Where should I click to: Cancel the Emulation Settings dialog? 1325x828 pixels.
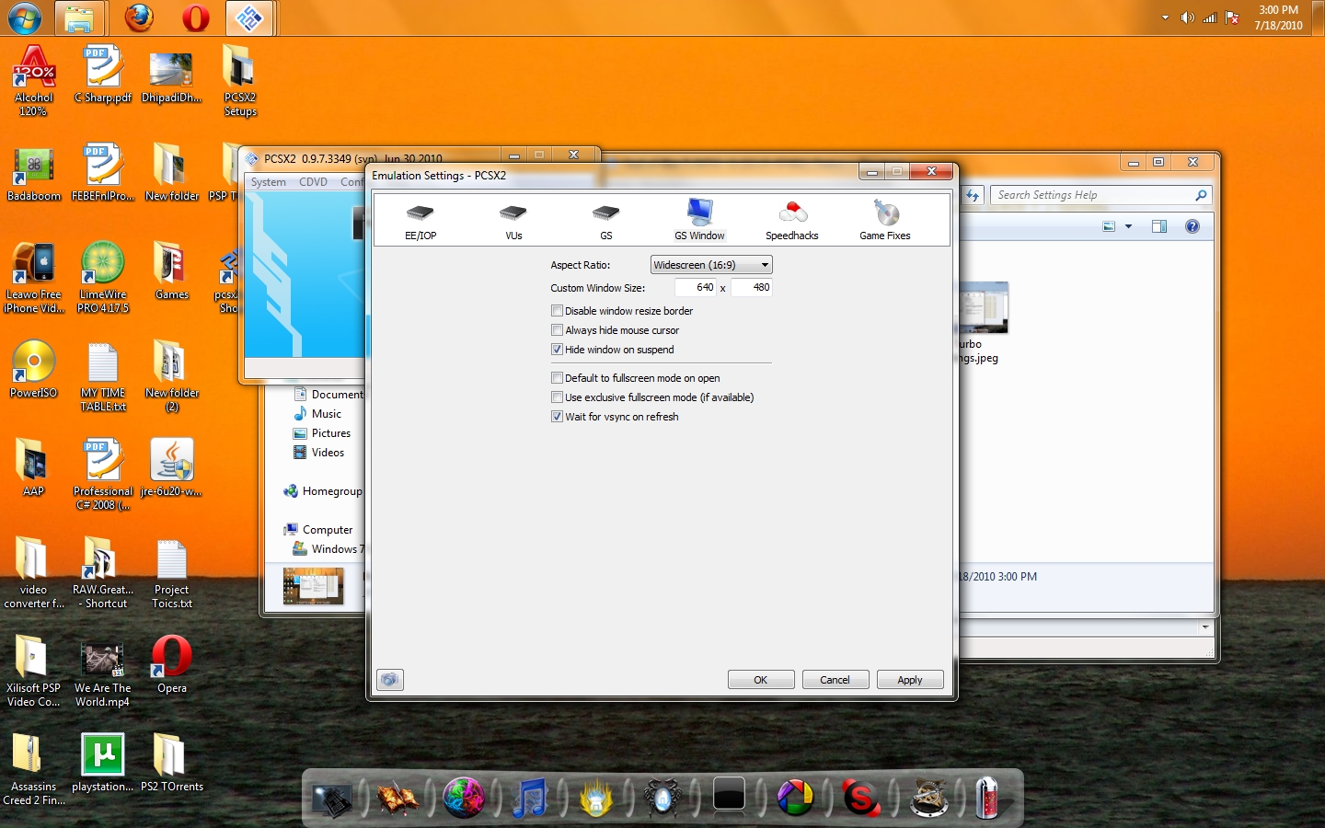tap(835, 680)
